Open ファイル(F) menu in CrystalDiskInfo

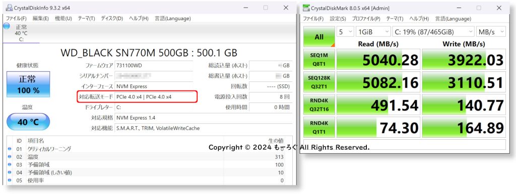tap(17, 19)
